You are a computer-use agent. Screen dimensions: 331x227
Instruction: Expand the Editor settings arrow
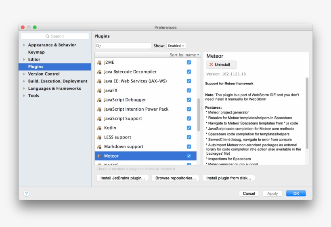pos(24,59)
